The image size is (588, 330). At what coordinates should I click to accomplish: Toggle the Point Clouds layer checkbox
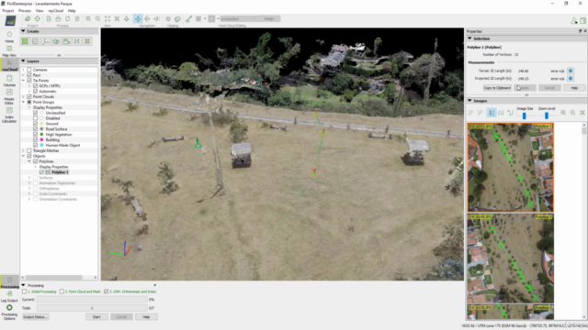(29, 96)
